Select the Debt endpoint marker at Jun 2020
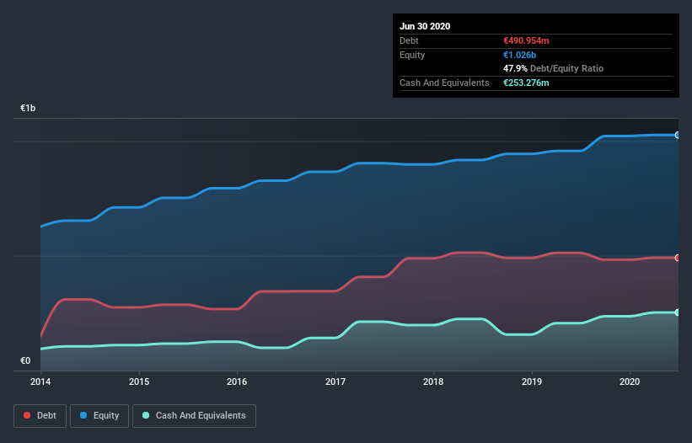This screenshot has height=443, width=692. tap(678, 258)
